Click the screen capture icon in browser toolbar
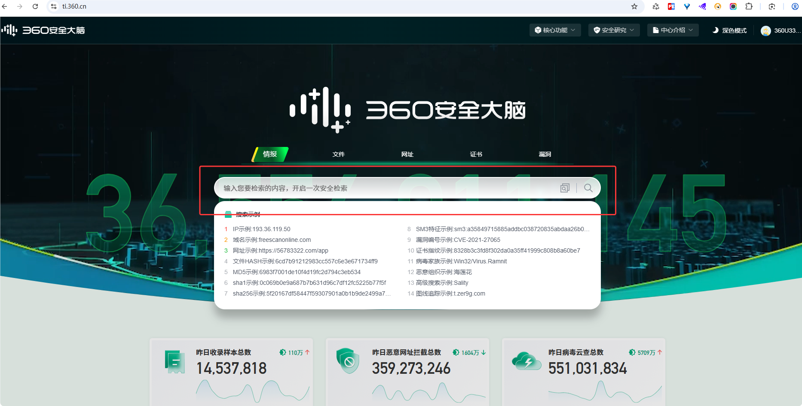 (x=772, y=6)
